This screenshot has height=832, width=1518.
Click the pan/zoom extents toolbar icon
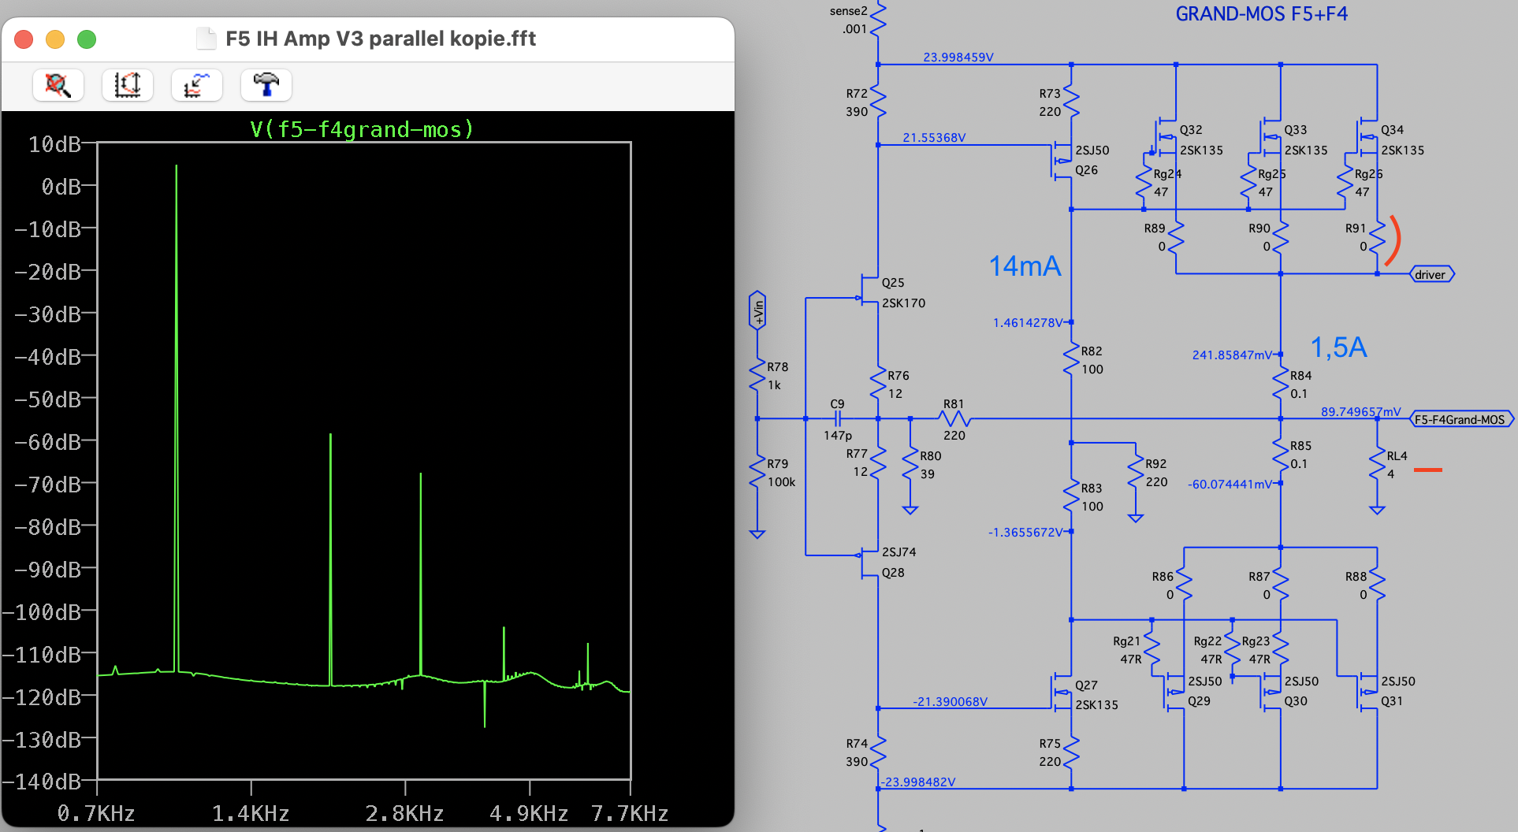point(128,85)
